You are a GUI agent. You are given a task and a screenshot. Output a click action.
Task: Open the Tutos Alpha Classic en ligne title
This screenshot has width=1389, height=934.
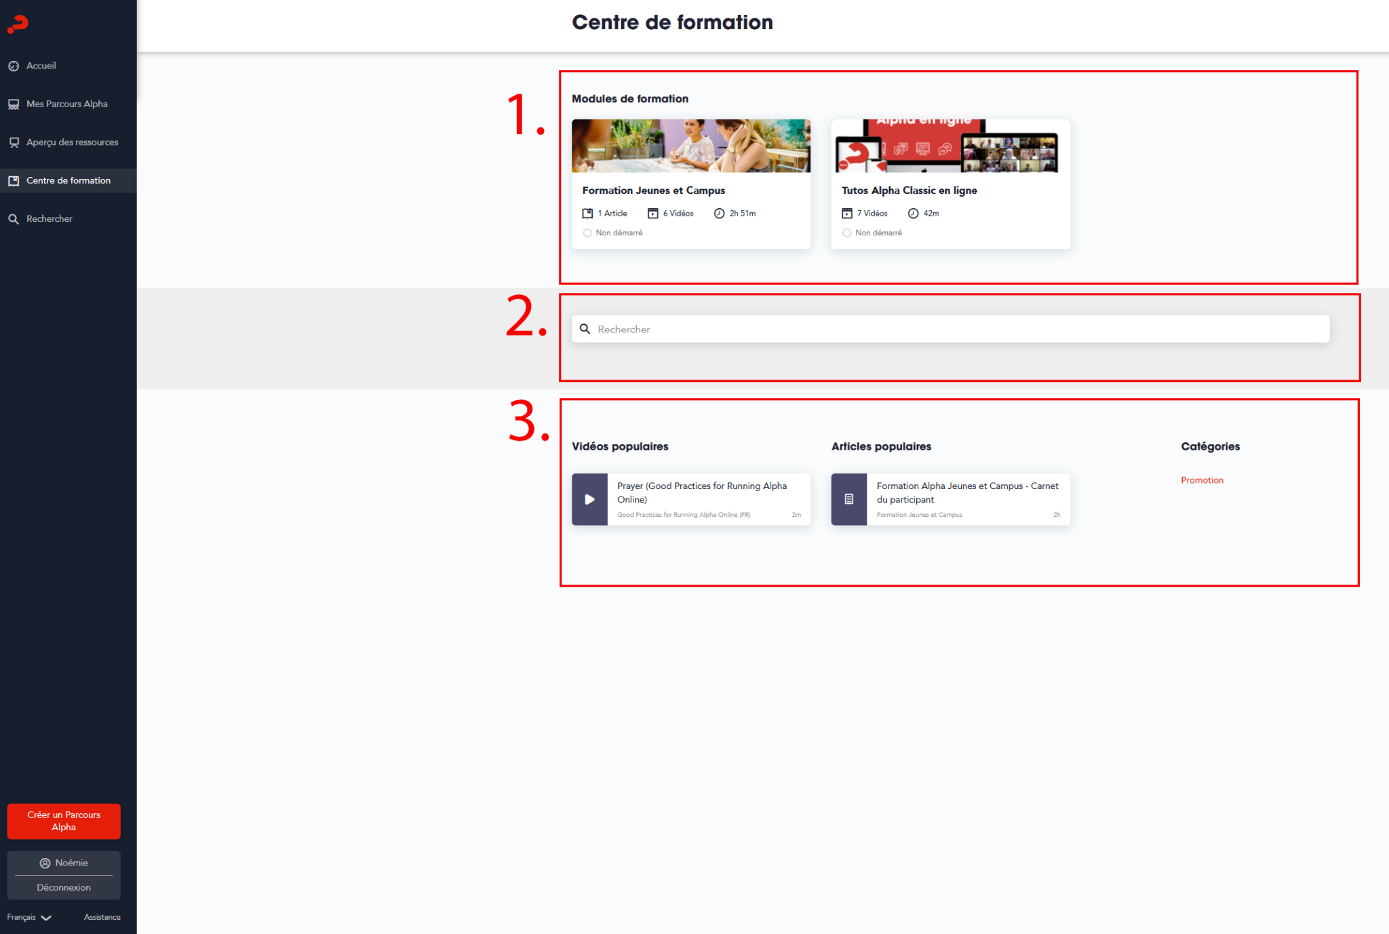[x=909, y=191]
